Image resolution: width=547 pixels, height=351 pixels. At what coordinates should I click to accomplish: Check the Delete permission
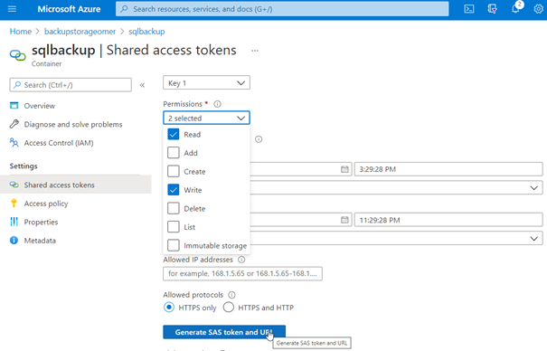[x=174, y=208]
